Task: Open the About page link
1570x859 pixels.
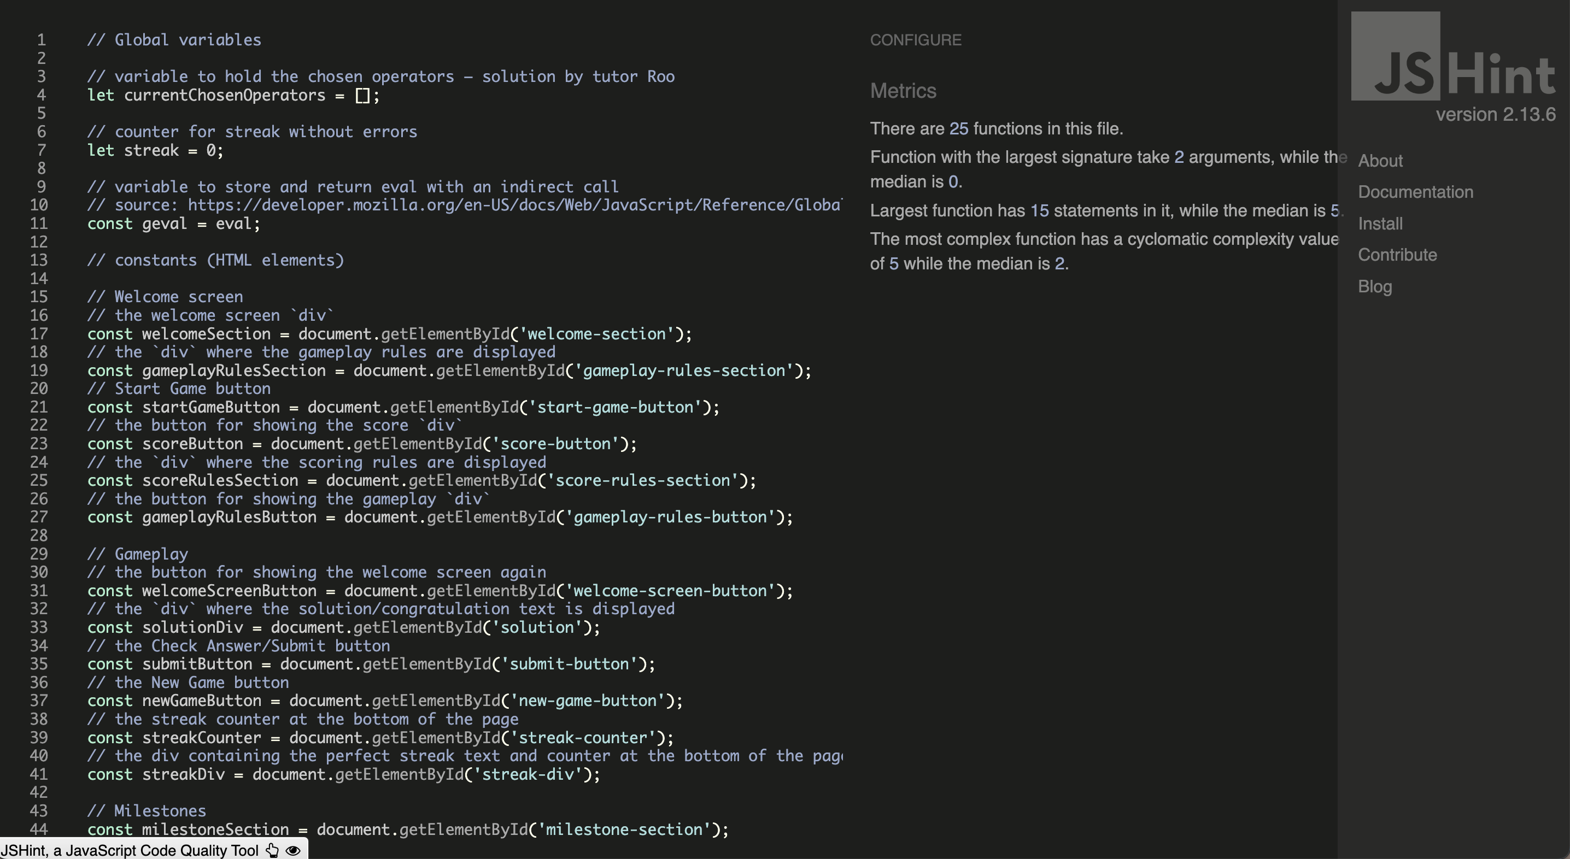Action: (1380, 161)
